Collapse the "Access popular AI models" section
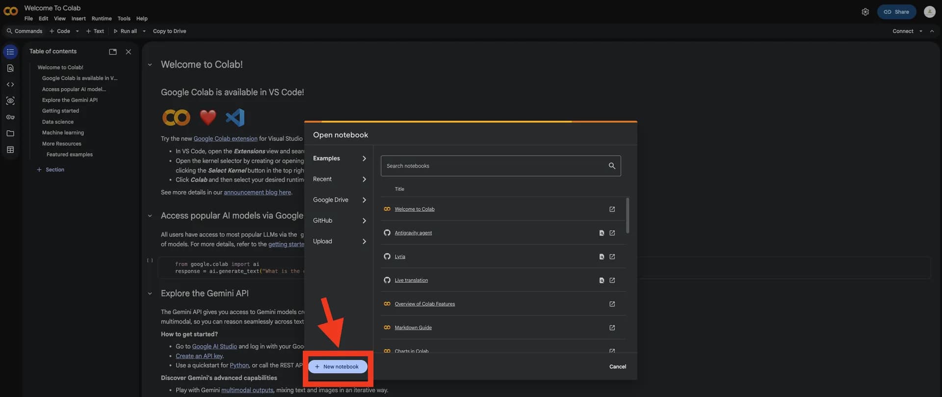Image resolution: width=942 pixels, height=397 pixels. (150, 216)
